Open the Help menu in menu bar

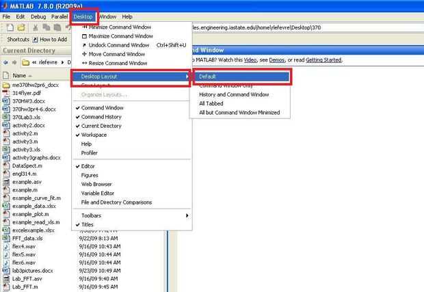127,17
